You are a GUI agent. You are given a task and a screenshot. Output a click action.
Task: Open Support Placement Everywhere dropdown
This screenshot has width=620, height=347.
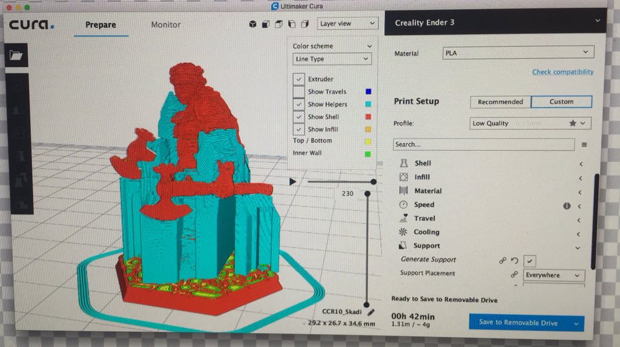click(x=553, y=275)
